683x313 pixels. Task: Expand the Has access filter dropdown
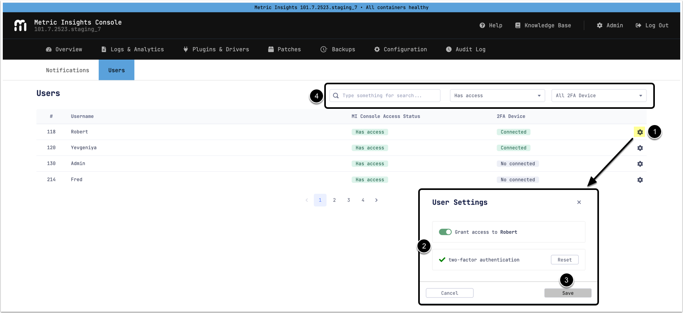(497, 96)
